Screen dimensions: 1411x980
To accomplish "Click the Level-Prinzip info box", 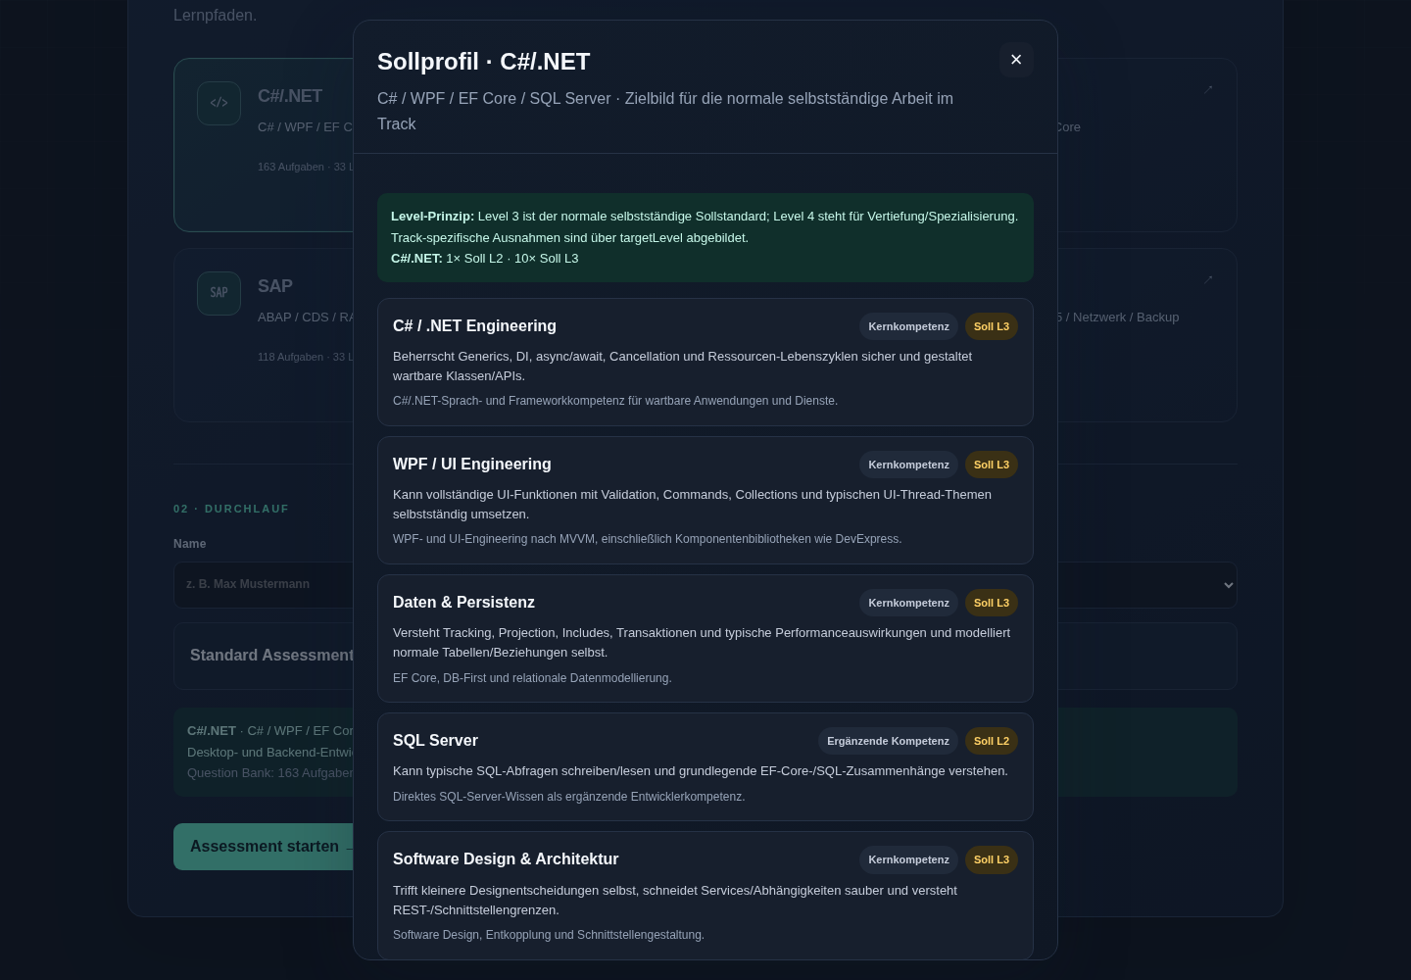I will click(x=705, y=237).
